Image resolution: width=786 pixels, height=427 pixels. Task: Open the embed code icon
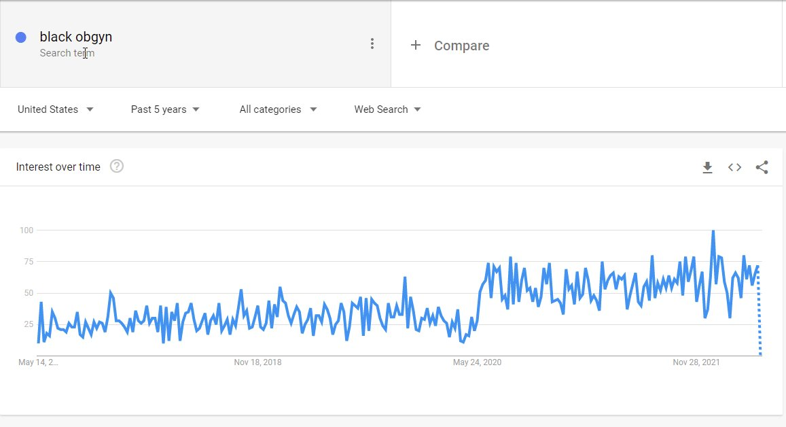[x=734, y=167]
